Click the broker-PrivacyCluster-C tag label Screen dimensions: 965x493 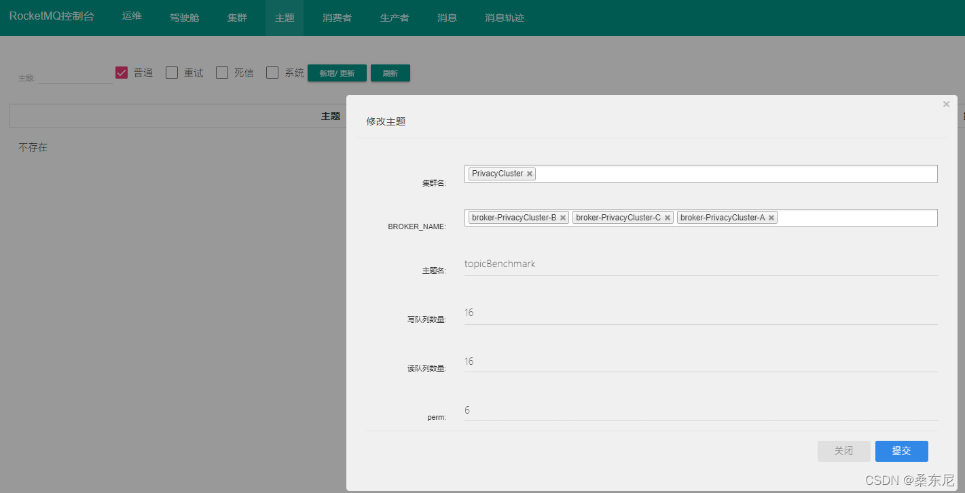(x=618, y=218)
